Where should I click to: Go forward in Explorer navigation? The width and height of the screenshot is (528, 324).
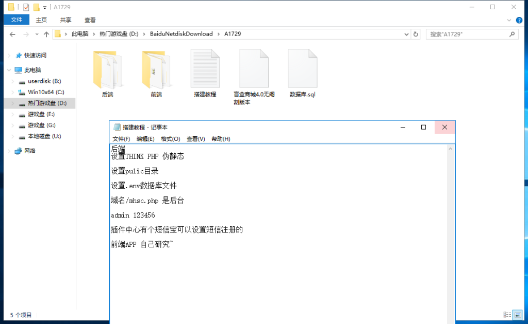tap(26, 34)
